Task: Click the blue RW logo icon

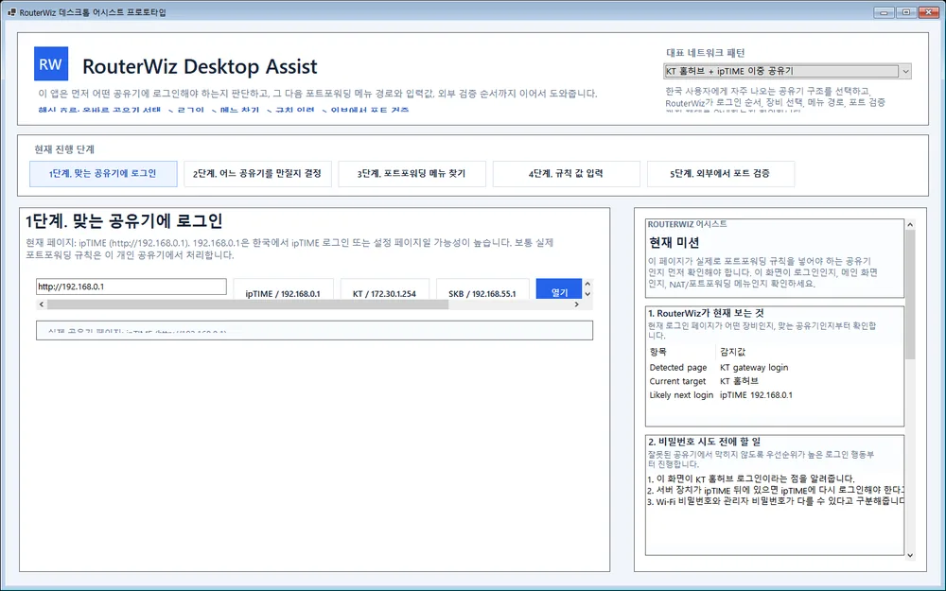Action: point(51,64)
